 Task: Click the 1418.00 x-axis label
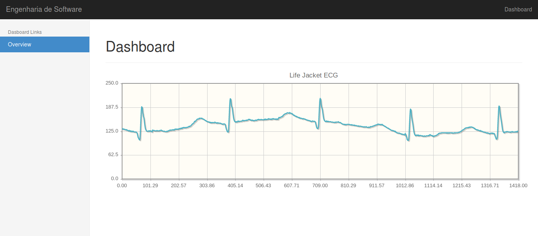(x=518, y=186)
